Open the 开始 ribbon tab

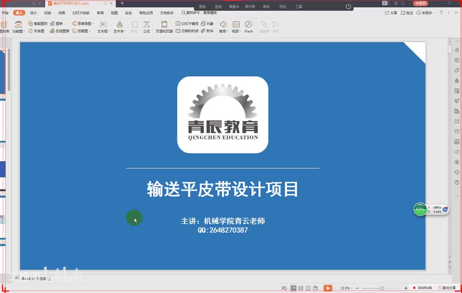(x=5, y=13)
